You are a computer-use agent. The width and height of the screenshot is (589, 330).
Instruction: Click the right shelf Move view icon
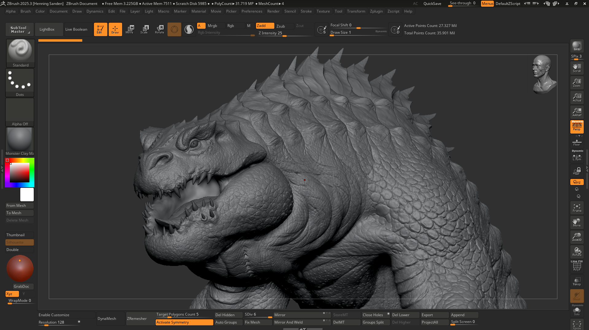coord(577,222)
